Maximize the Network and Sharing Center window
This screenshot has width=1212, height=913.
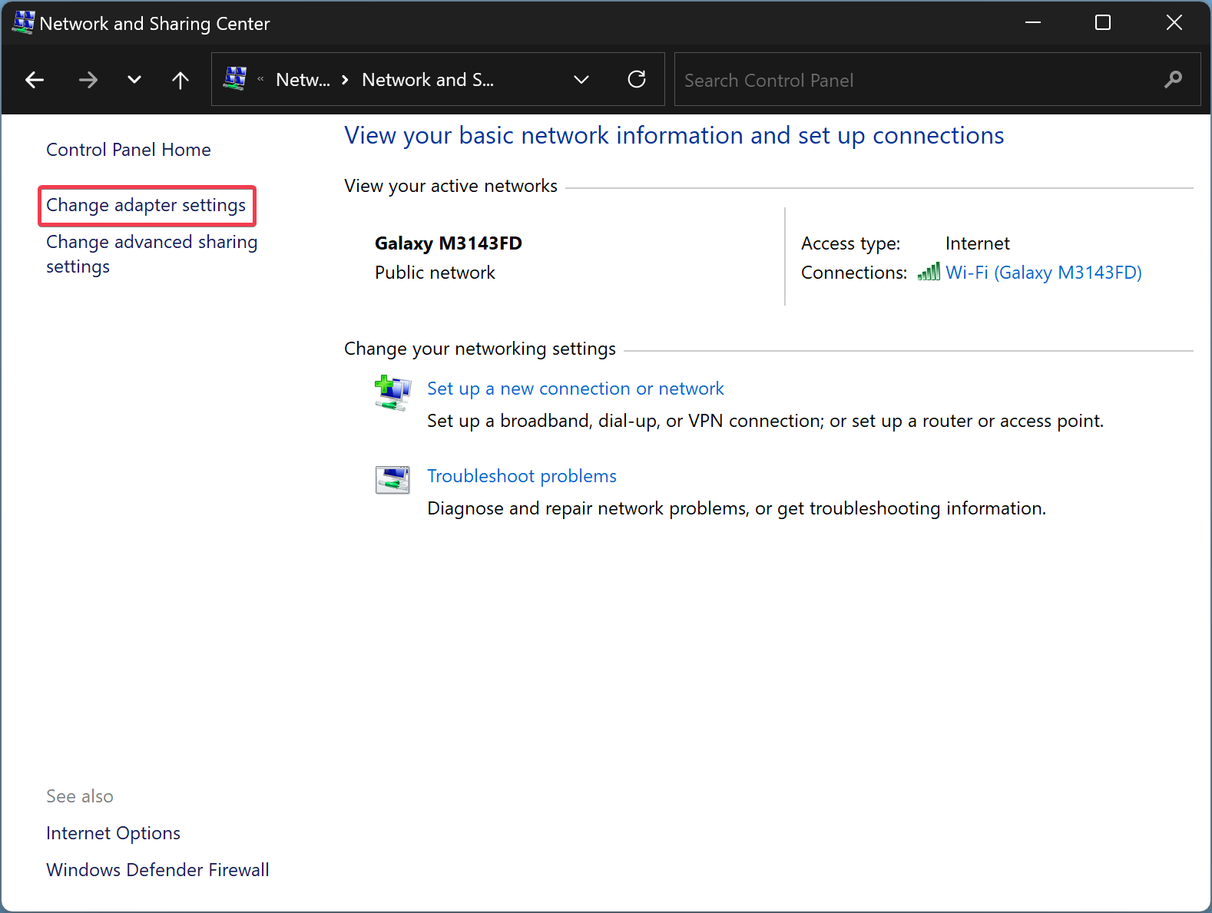click(x=1103, y=22)
